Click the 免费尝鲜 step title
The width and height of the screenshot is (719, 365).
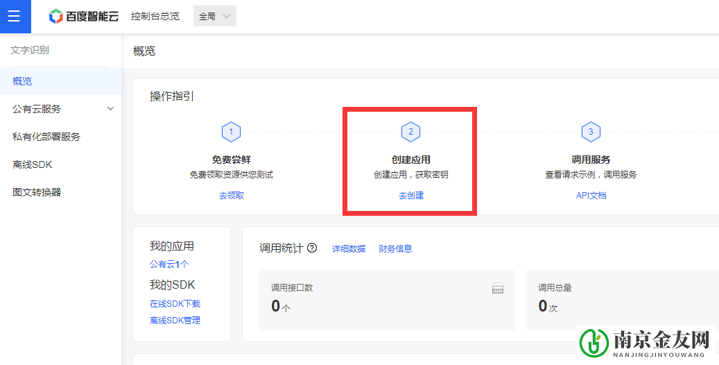232,160
